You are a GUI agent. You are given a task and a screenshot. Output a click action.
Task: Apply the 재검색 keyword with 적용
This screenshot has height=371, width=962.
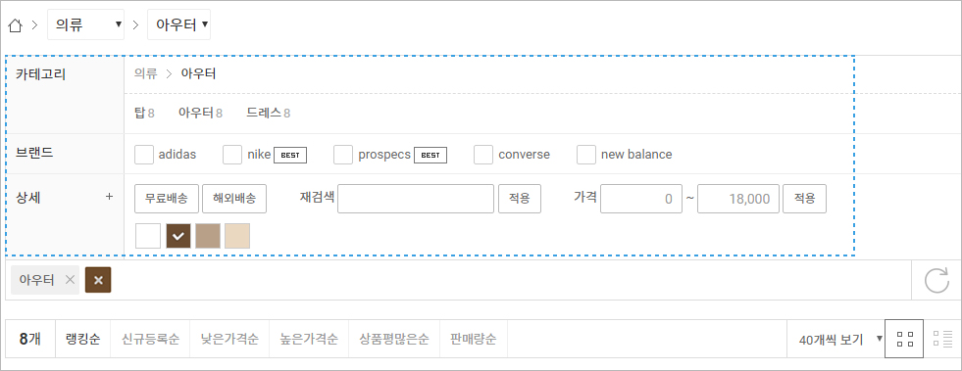(520, 199)
